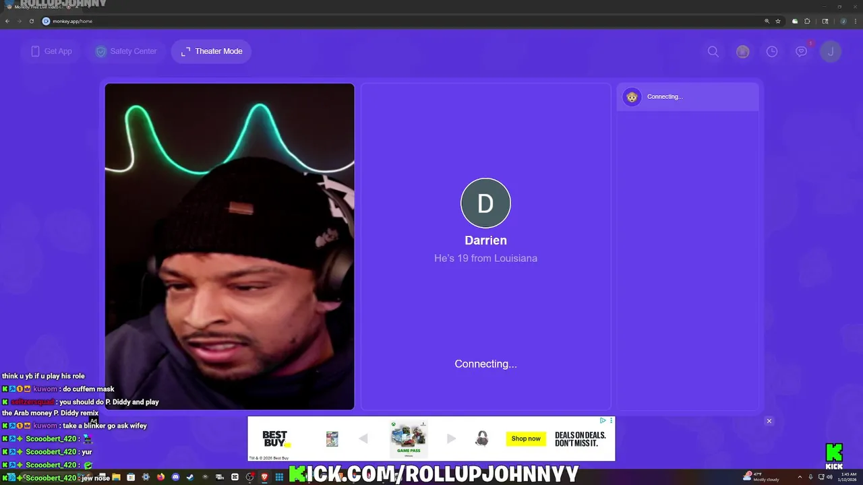Click the weather widget in taskbar

761,477
